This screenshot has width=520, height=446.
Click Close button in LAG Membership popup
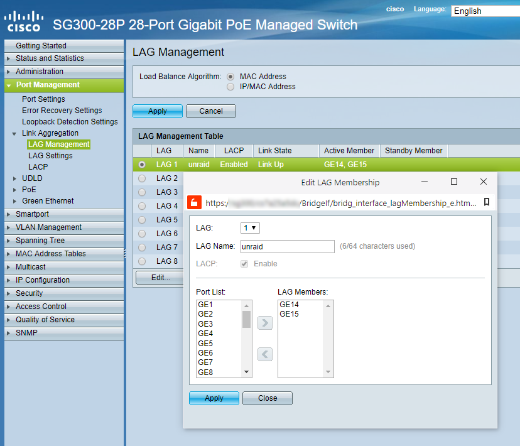(268, 398)
